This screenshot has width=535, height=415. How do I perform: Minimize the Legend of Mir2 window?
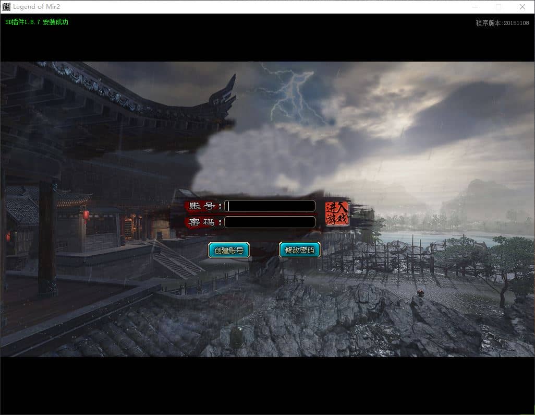[475, 7]
